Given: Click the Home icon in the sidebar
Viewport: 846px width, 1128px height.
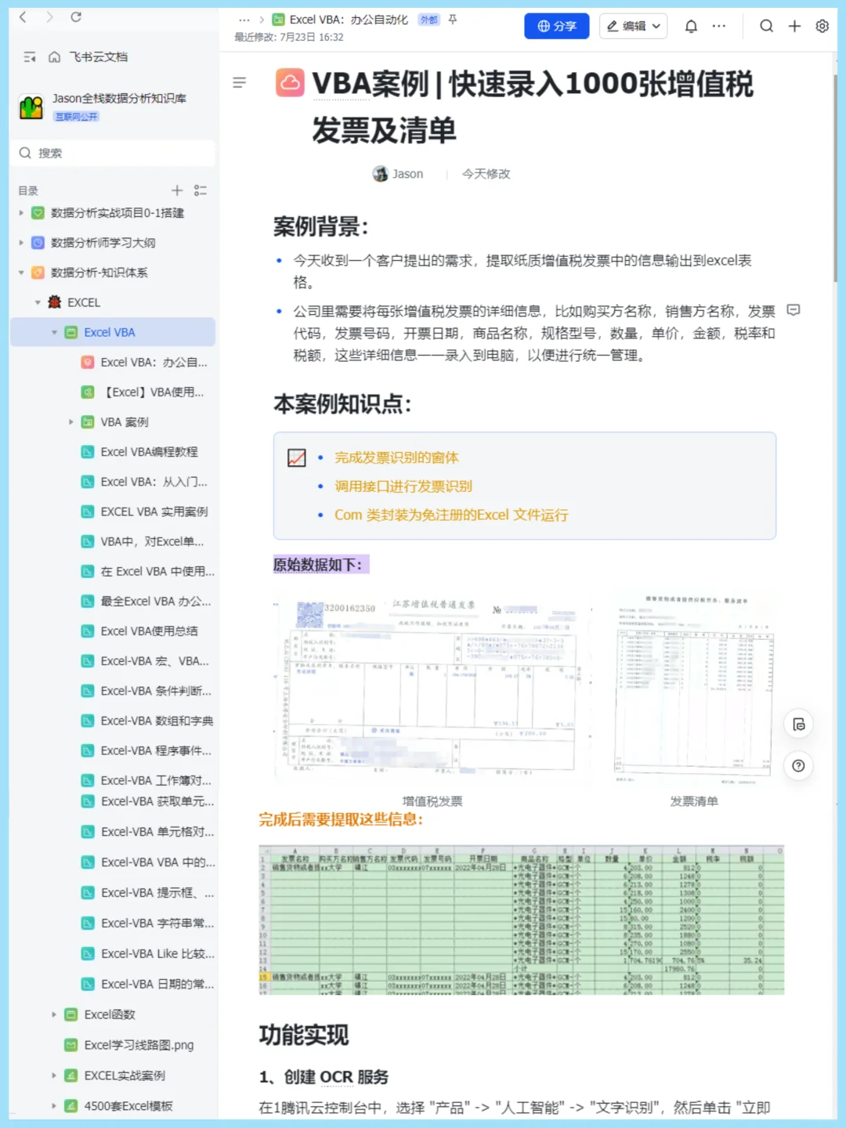Looking at the screenshot, I should [53, 56].
